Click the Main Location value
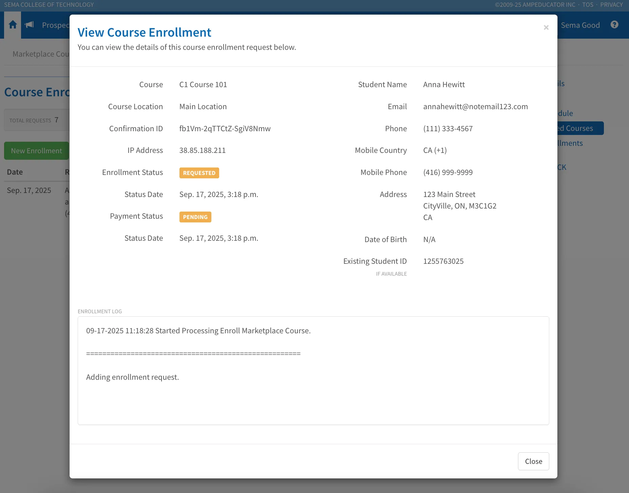The image size is (629, 493). click(203, 106)
